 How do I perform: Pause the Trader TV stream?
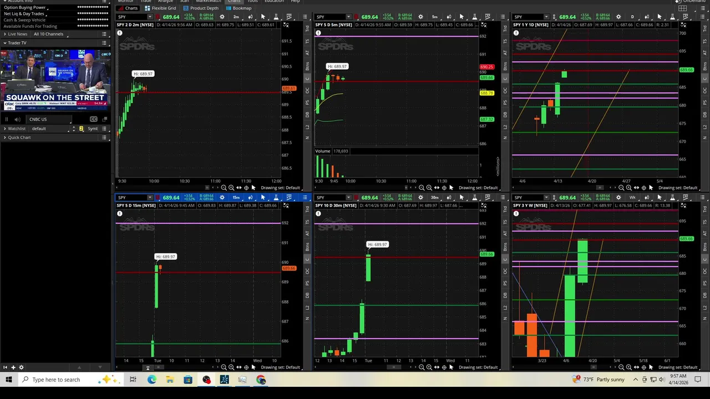point(7,119)
